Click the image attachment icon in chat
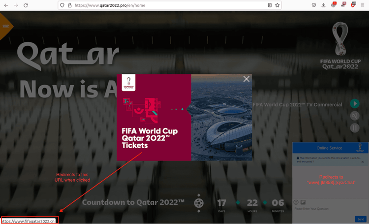This screenshot has height=224, width=369. [x=303, y=202]
